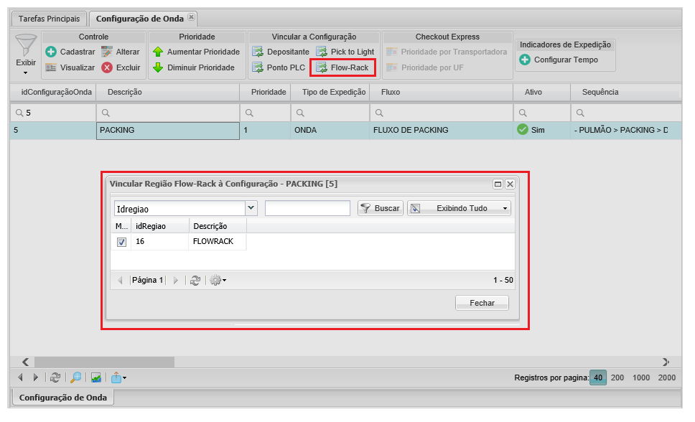Click Cadastrar to add a configuration
This screenshot has width=695, height=422.
click(x=70, y=52)
